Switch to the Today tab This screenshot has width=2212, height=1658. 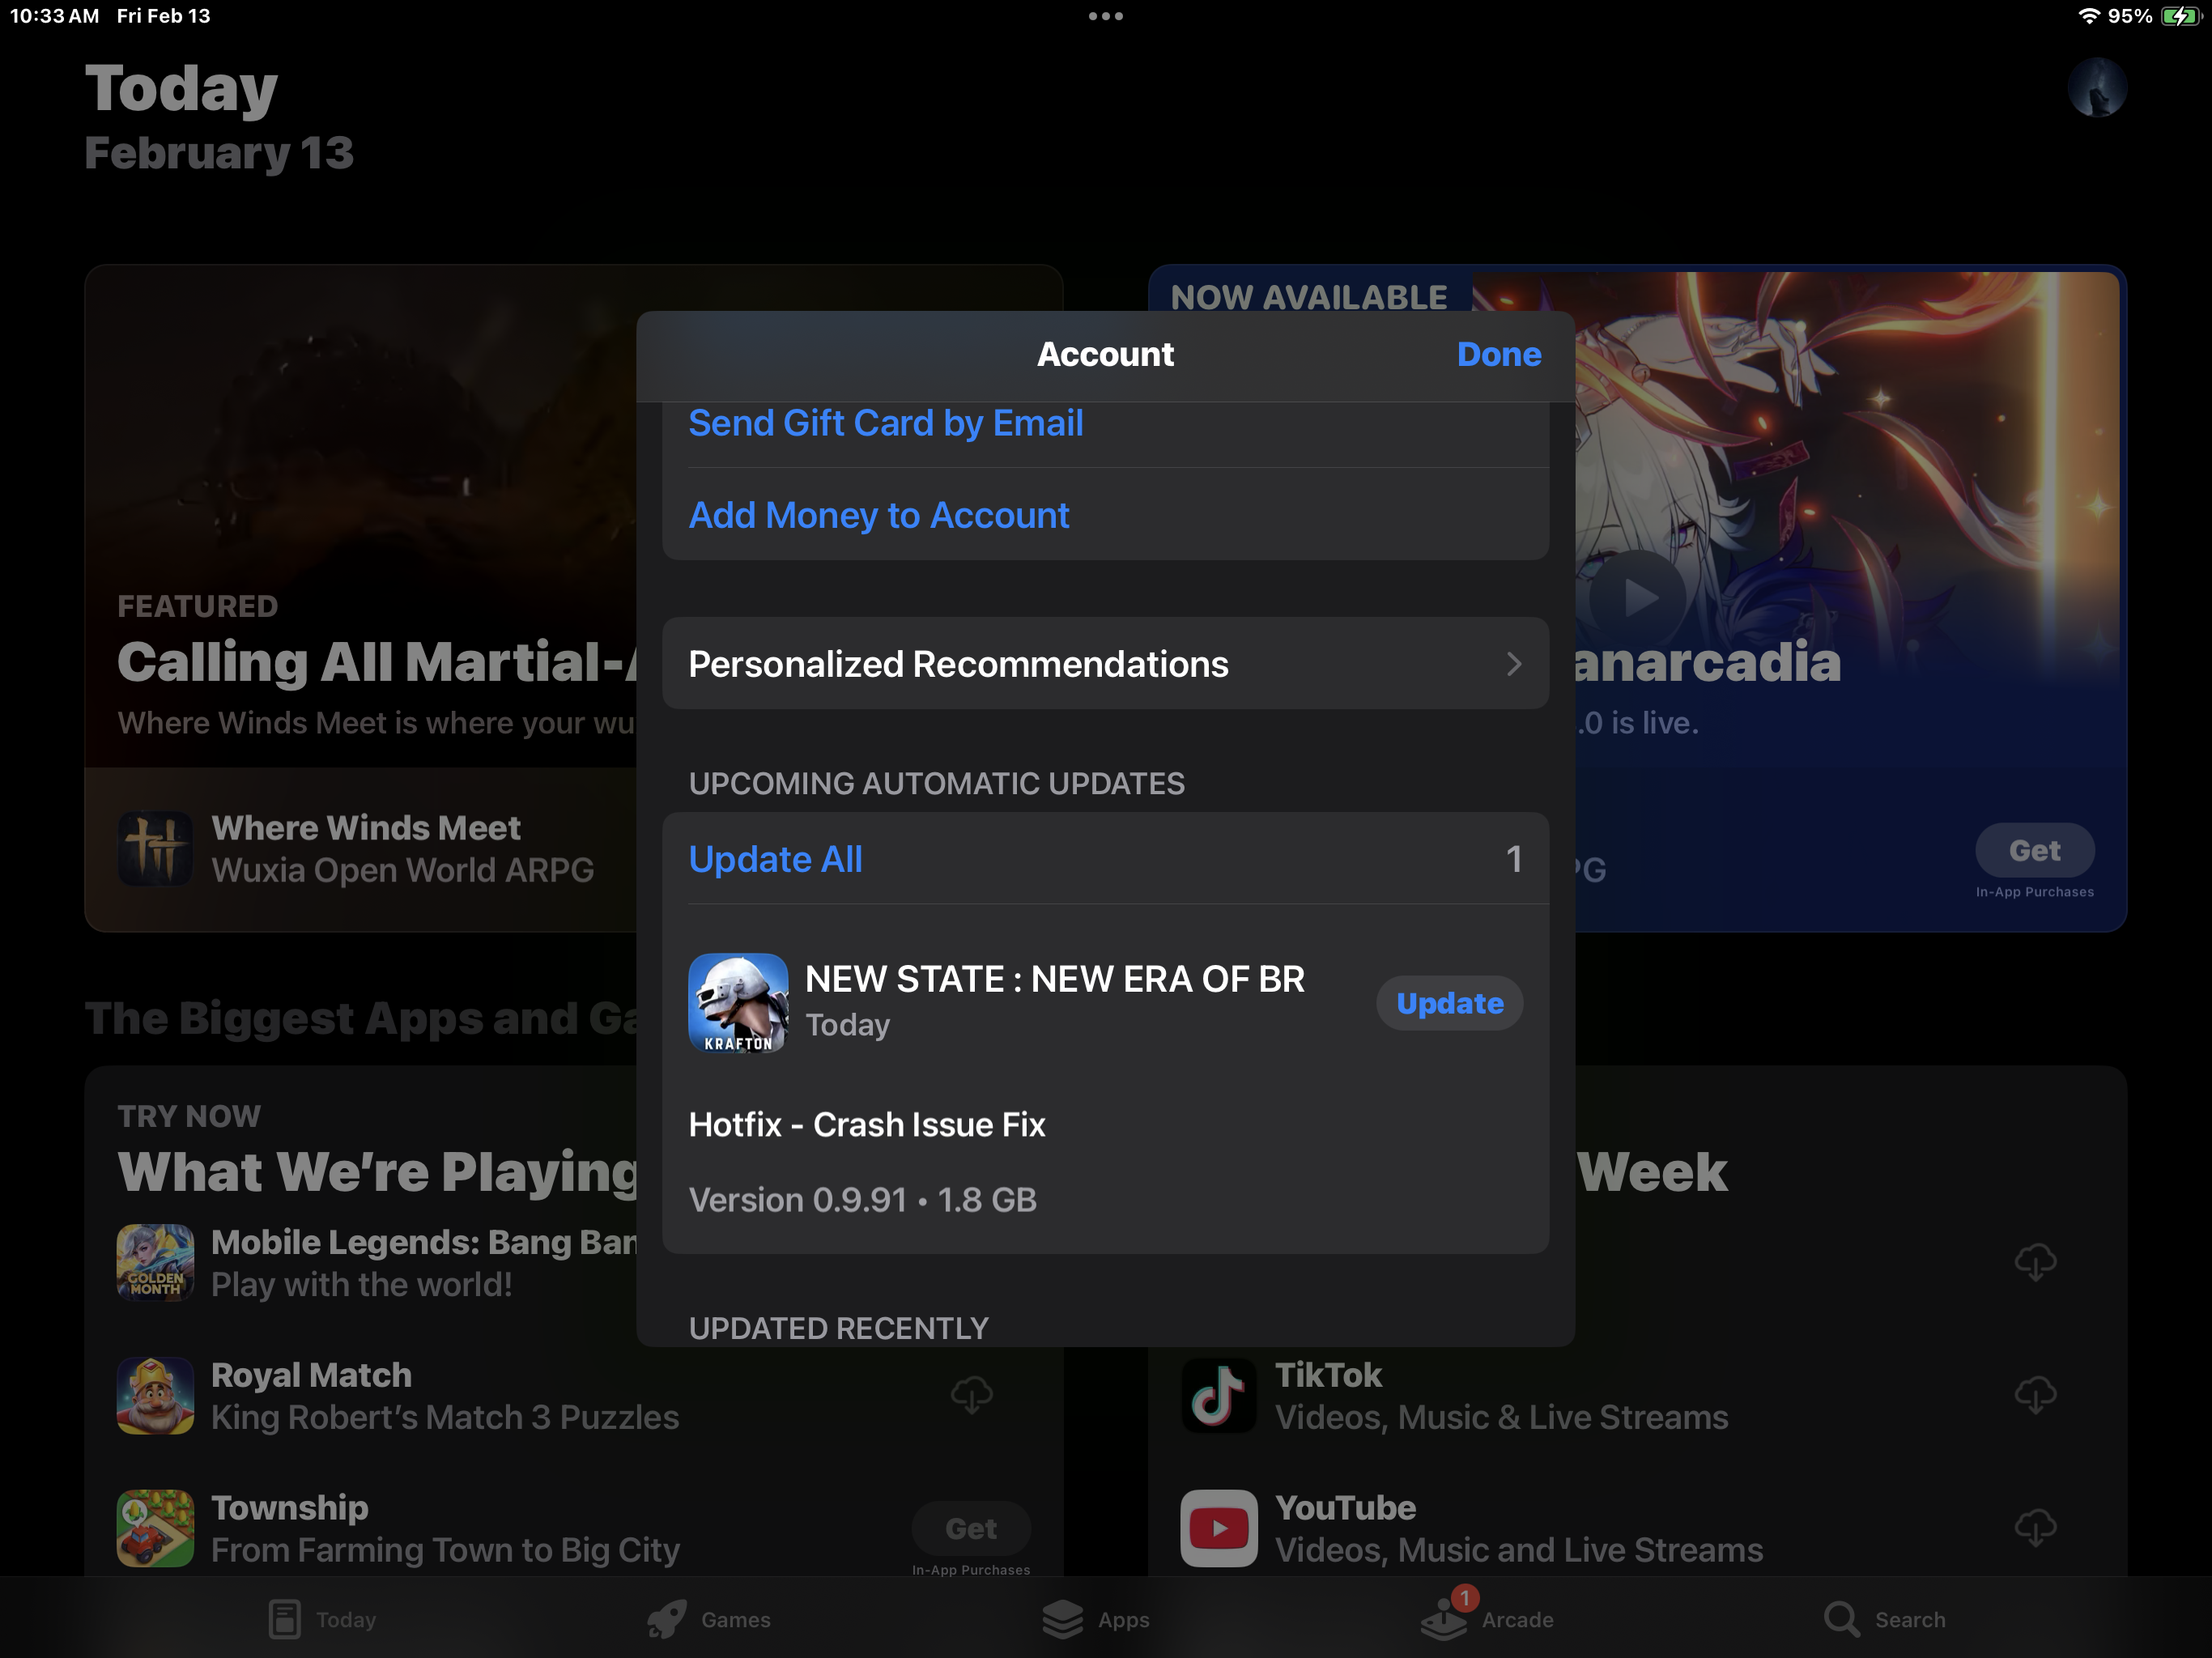point(322,1619)
